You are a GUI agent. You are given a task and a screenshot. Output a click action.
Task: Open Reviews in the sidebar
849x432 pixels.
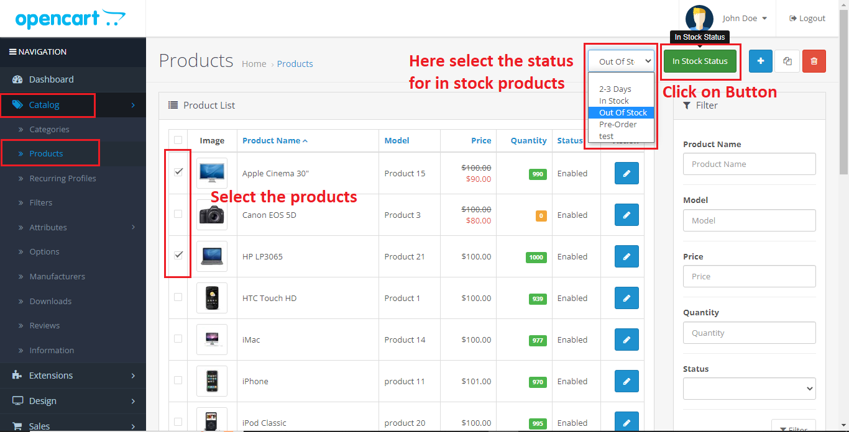point(45,326)
